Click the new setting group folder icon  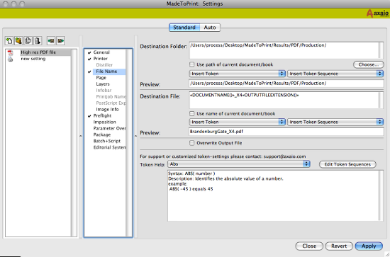coord(18,41)
